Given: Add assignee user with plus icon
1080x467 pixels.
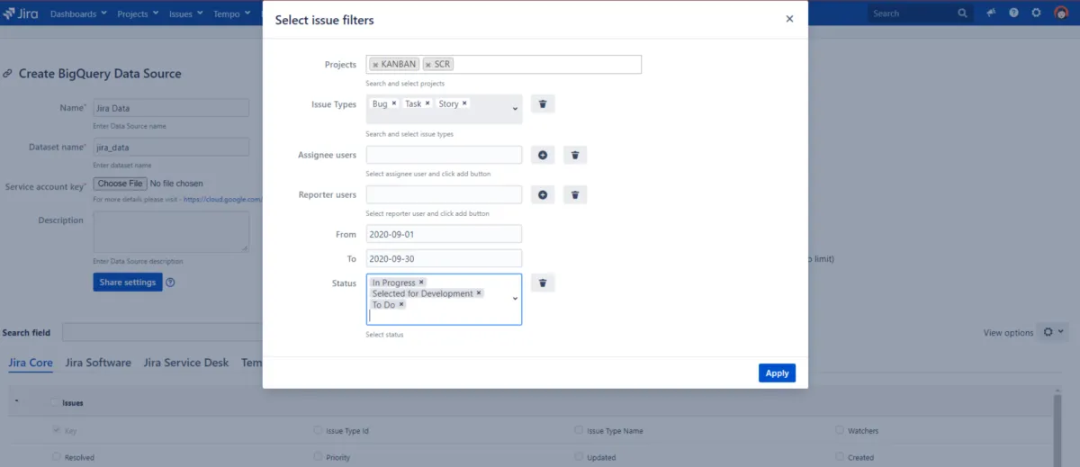Looking at the screenshot, I should tap(543, 155).
